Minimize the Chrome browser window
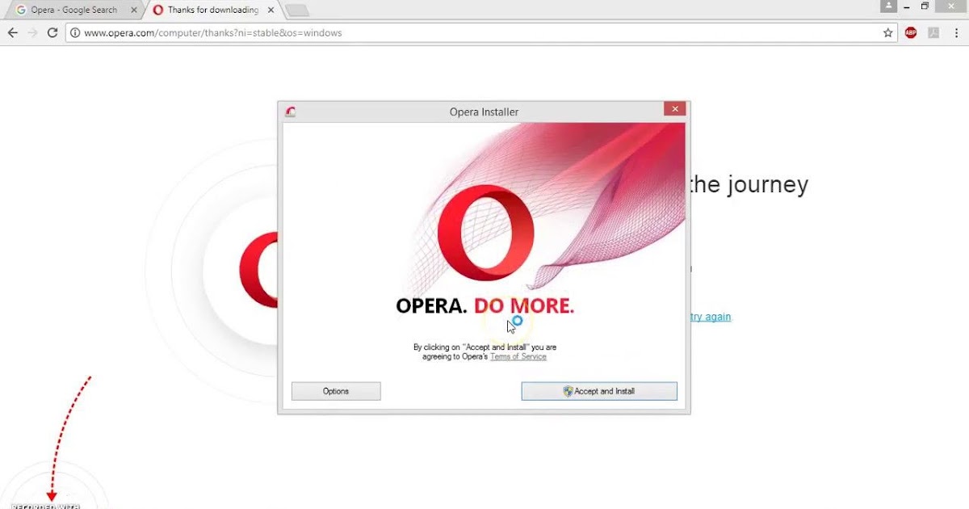This screenshot has height=509, width=969. [906, 6]
